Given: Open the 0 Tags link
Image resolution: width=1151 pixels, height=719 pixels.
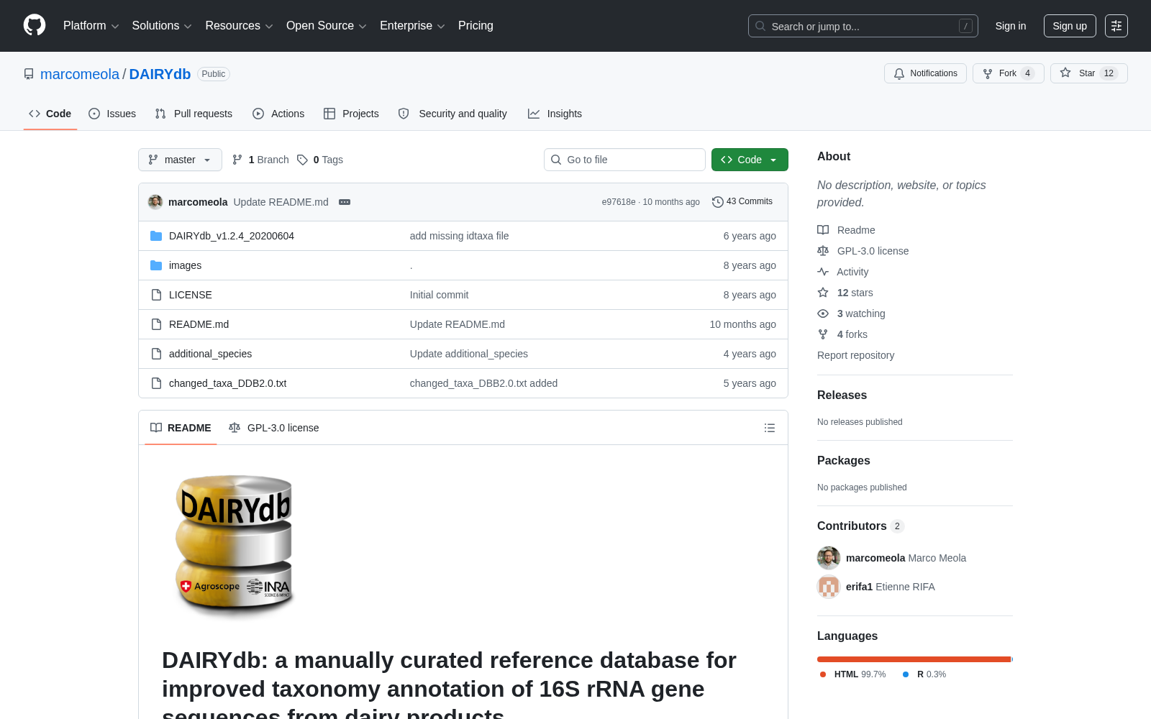Looking at the screenshot, I should (320, 160).
